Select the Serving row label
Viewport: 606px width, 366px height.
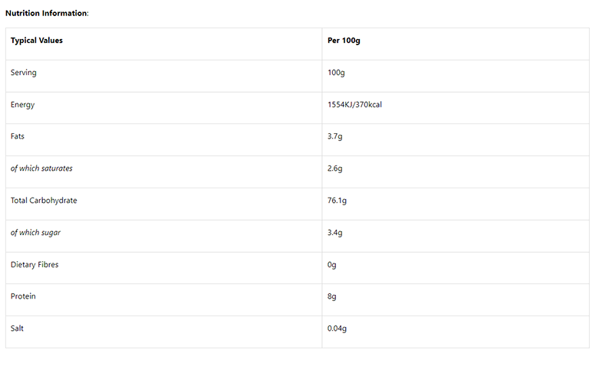23,73
